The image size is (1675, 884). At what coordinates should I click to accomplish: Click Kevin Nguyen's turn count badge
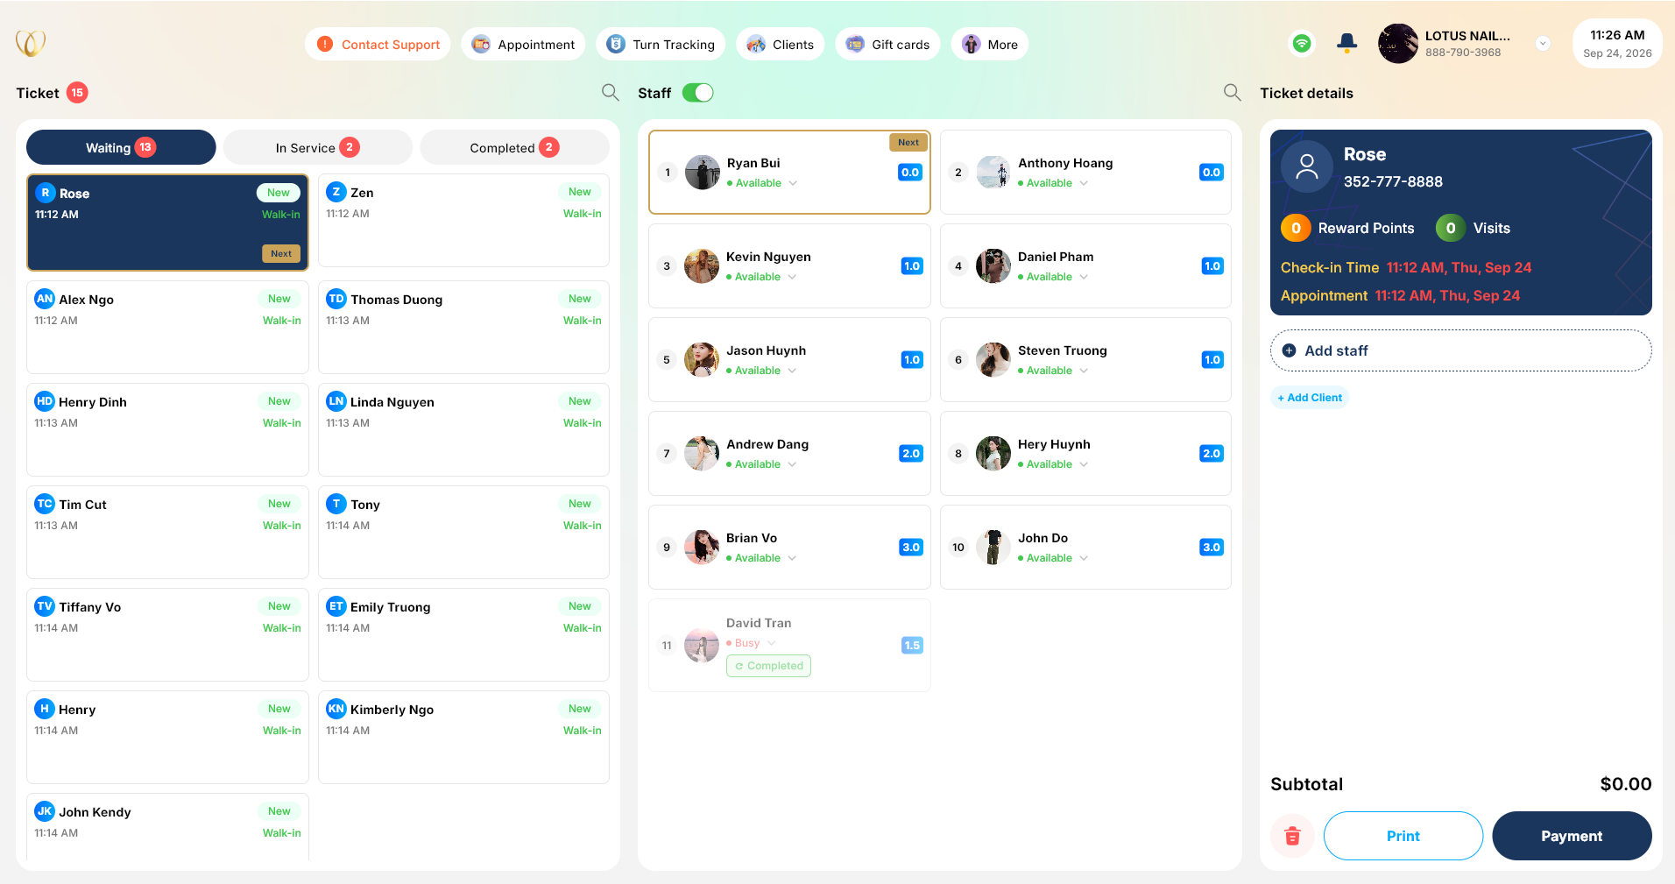(911, 266)
